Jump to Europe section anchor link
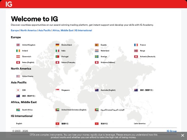The height and width of the screenshot is (140, 187). (x=15, y=30)
